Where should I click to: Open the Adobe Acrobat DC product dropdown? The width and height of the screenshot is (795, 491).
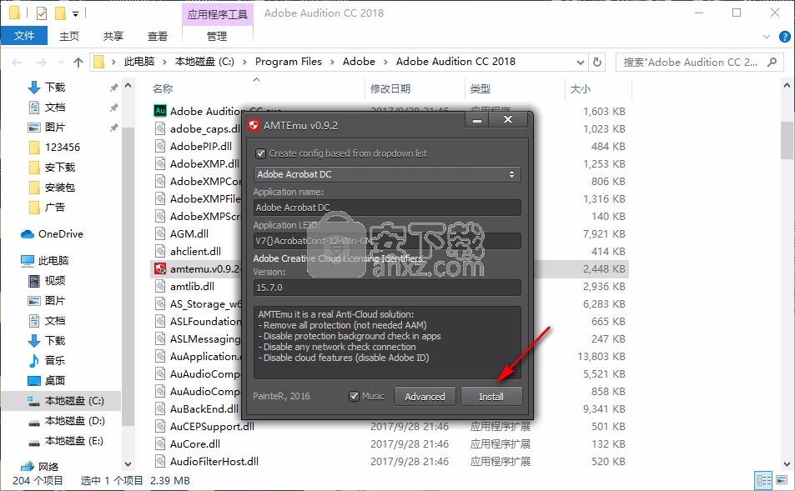click(x=387, y=174)
